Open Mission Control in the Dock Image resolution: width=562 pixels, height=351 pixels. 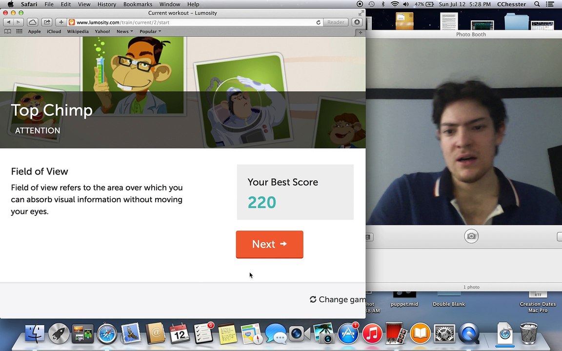[83, 333]
